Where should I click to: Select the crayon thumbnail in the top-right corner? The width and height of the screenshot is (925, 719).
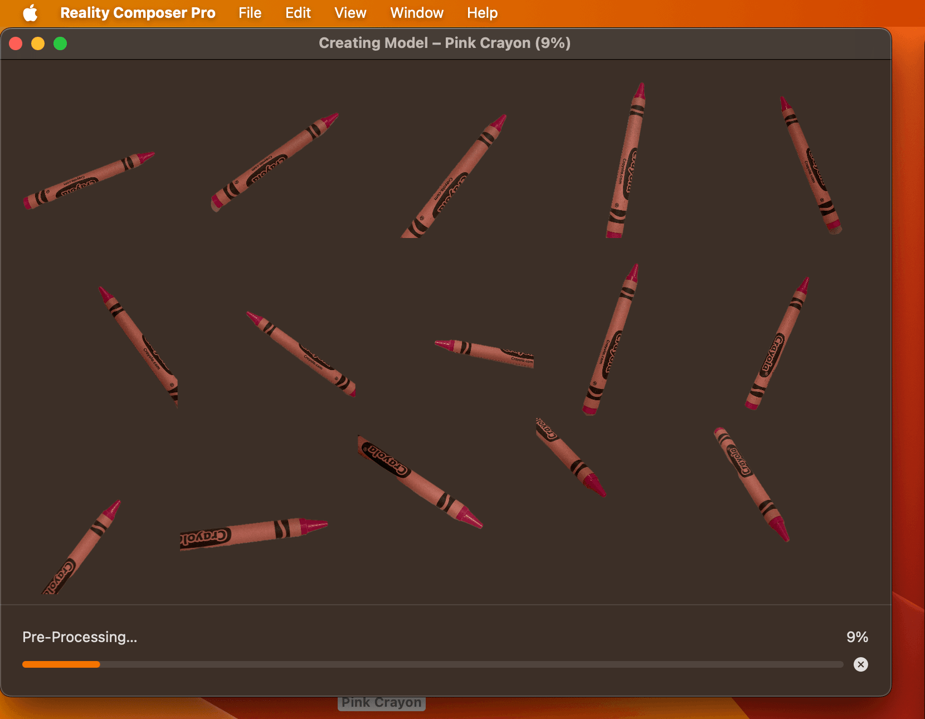[x=811, y=166]
